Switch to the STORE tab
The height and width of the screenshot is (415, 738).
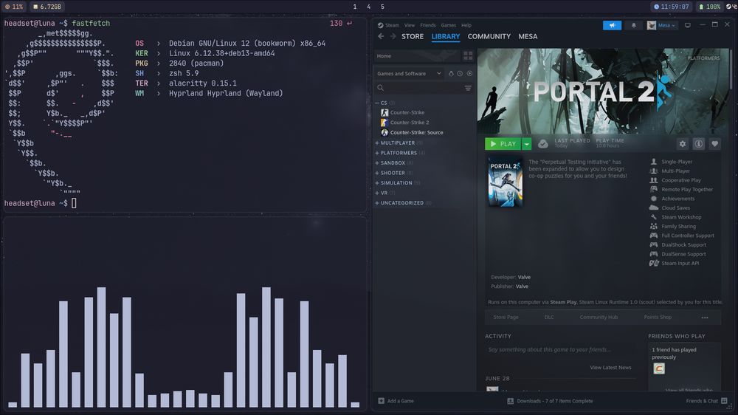pyautogui.click(x=413, y=36)
